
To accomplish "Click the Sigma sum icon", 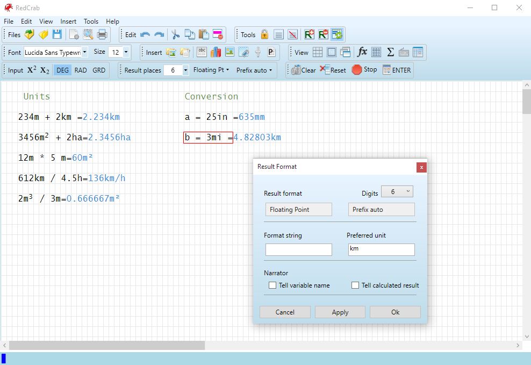I will click(391, 52).
